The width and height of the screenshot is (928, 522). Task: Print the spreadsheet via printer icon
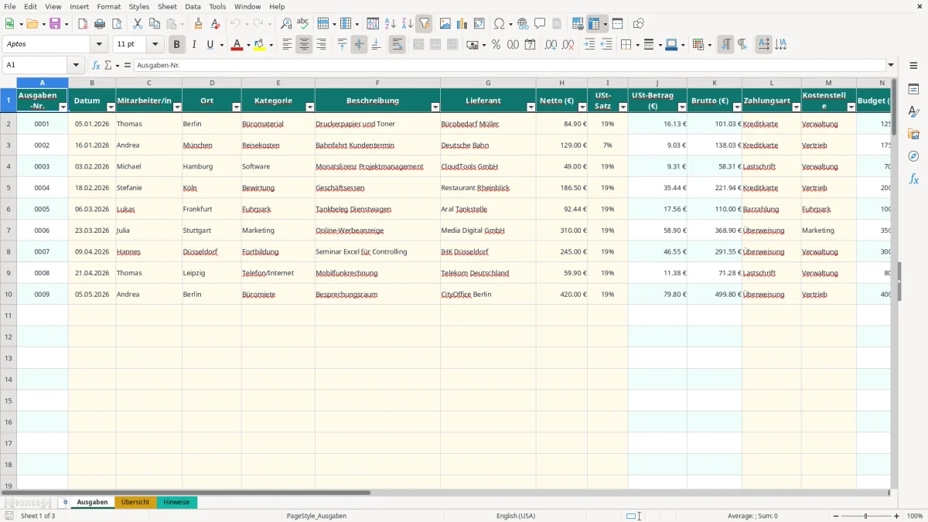[x=100, y=24]
